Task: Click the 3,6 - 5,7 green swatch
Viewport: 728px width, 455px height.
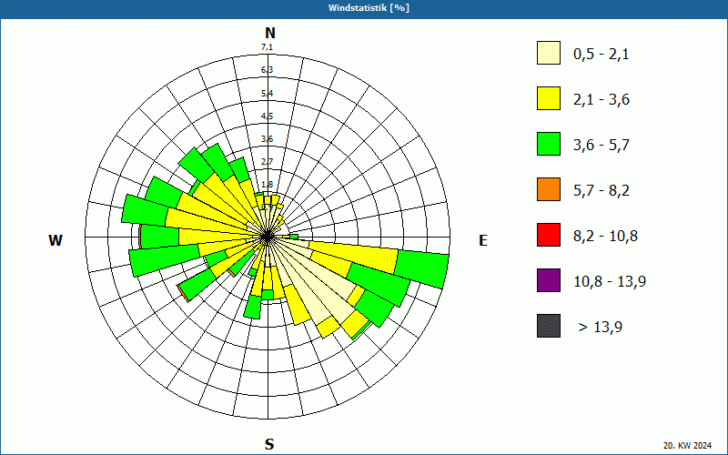Action: (x=549, y=144)
